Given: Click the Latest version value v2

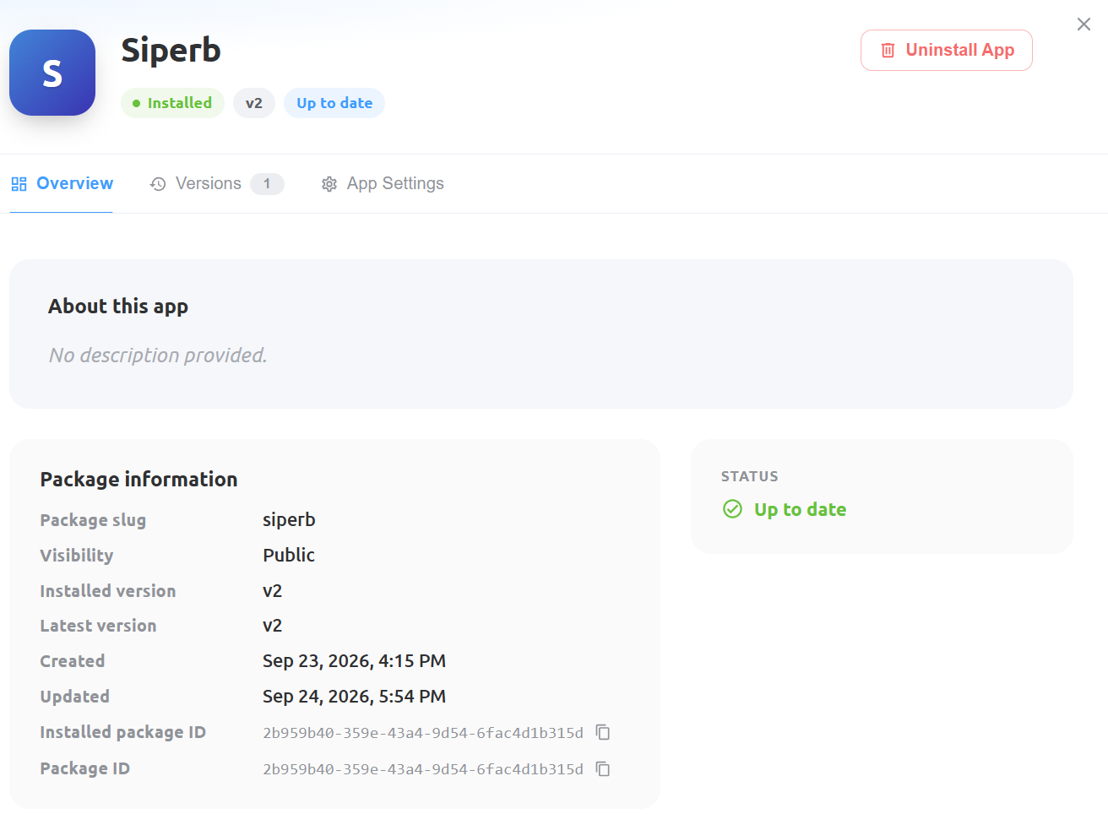Looking at the screenshot, I should click(272, 626).
